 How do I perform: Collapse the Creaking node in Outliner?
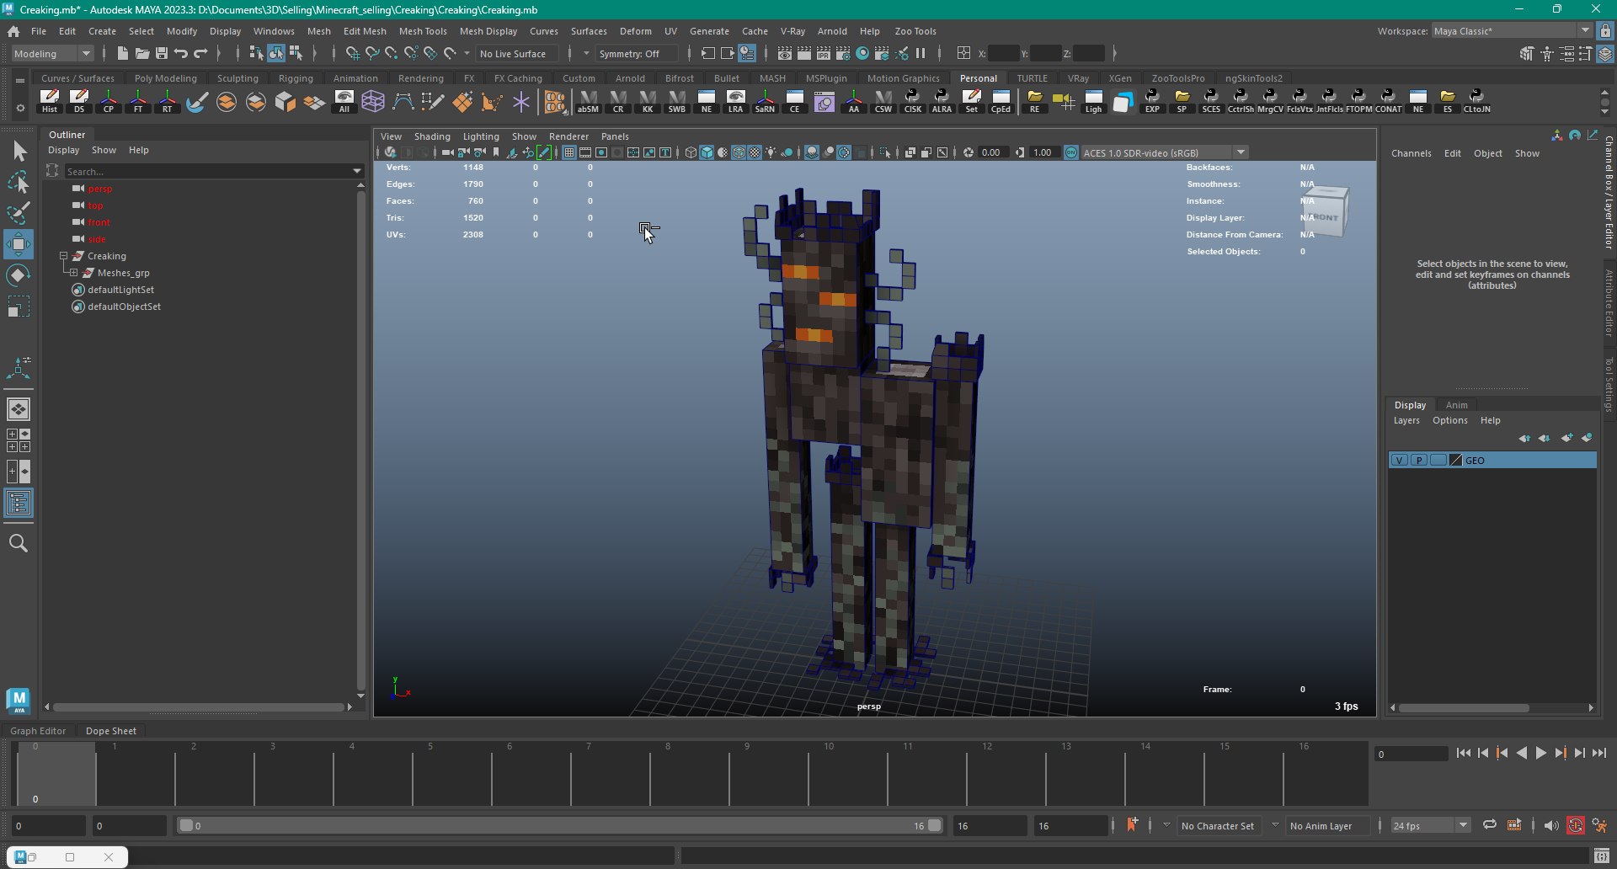(63, 255)
